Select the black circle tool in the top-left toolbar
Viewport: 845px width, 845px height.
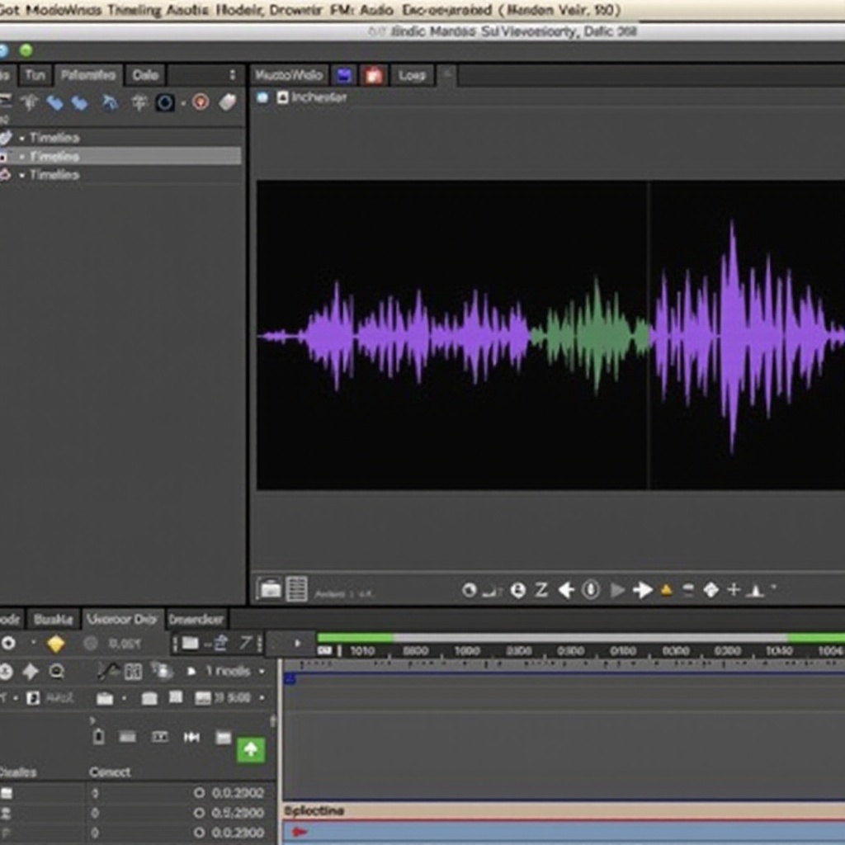point(165,102)
